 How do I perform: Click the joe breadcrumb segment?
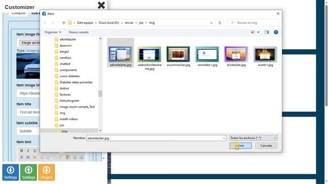[141, 22]
